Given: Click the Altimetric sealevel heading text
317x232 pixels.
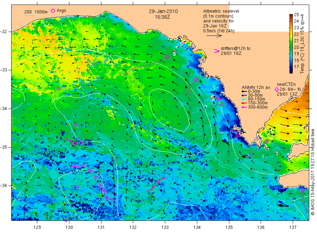Looking at the screenshot, I should point(221,11).
